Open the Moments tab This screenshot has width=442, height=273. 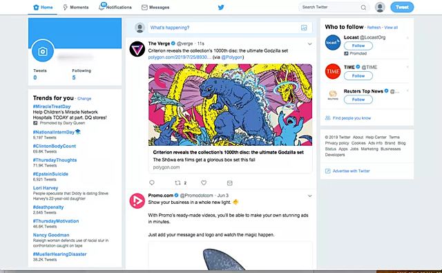click(x=76, y=8)
